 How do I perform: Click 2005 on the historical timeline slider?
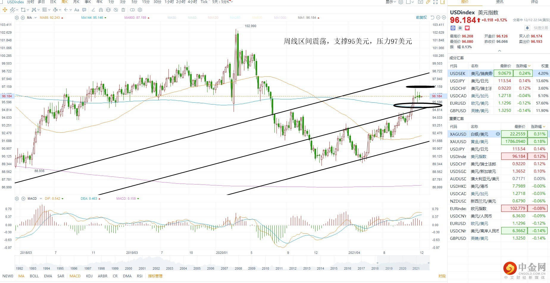(197, 268)
